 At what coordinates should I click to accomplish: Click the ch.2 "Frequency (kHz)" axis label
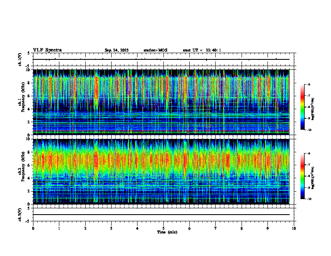(x=24, y=166)
